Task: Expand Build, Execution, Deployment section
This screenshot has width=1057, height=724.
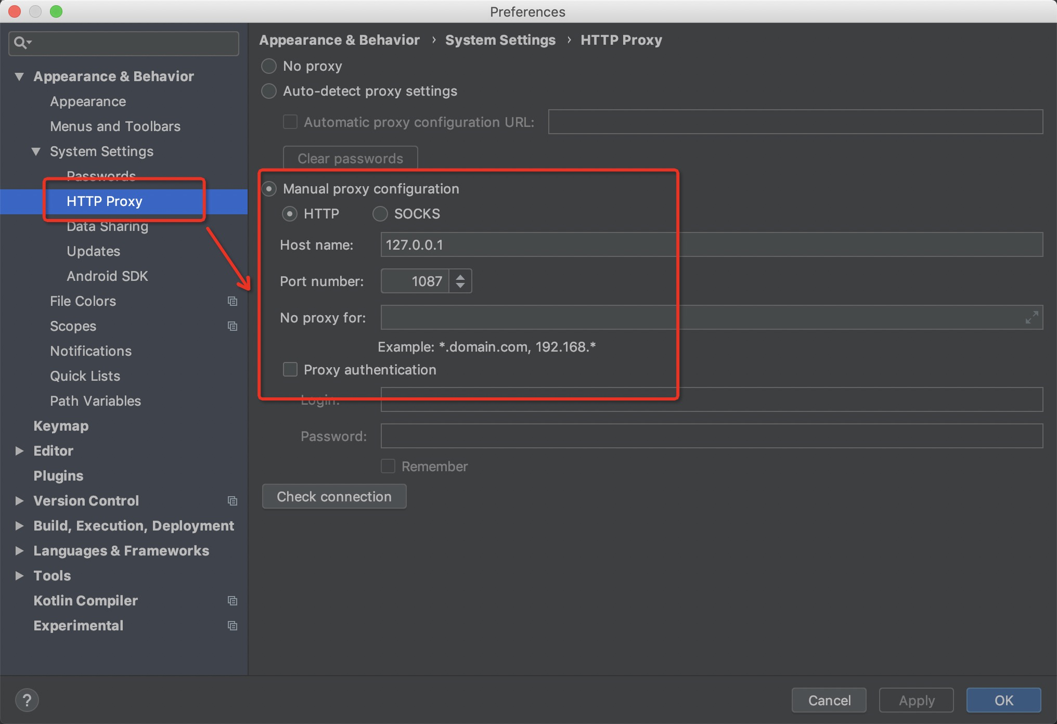Action: tap(19, 526)
